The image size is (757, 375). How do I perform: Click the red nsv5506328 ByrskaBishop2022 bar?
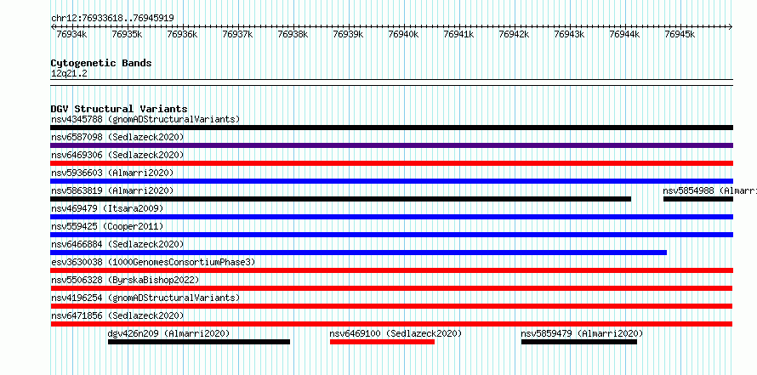[391, 288]
